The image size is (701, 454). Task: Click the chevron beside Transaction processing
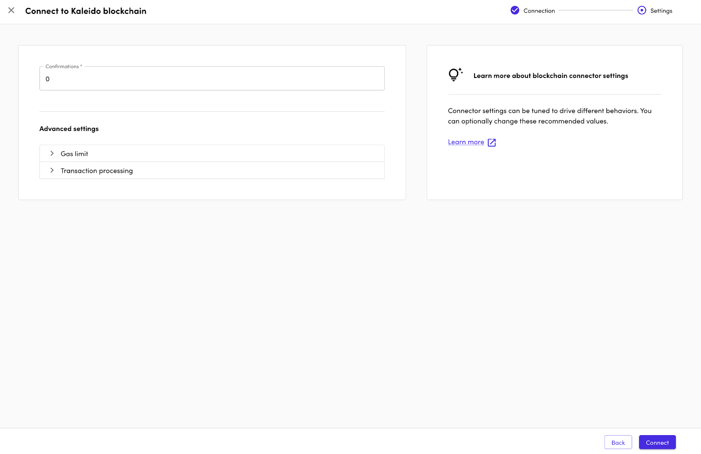pos(52,170)
